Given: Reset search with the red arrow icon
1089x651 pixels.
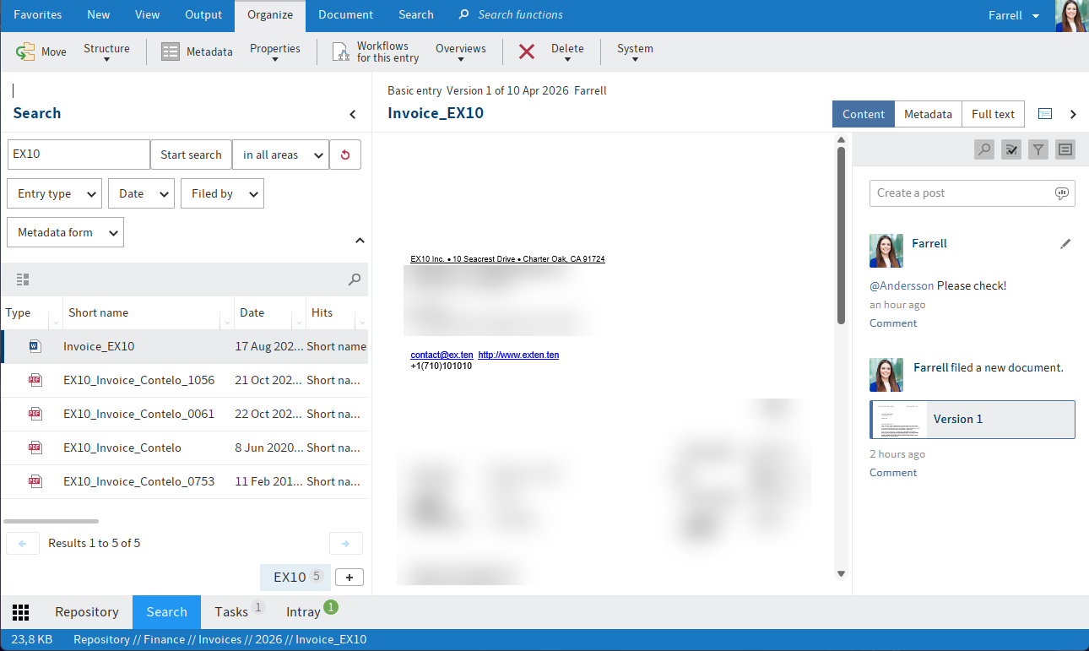Looking at the screenshot, I should [x=344, y=155].
